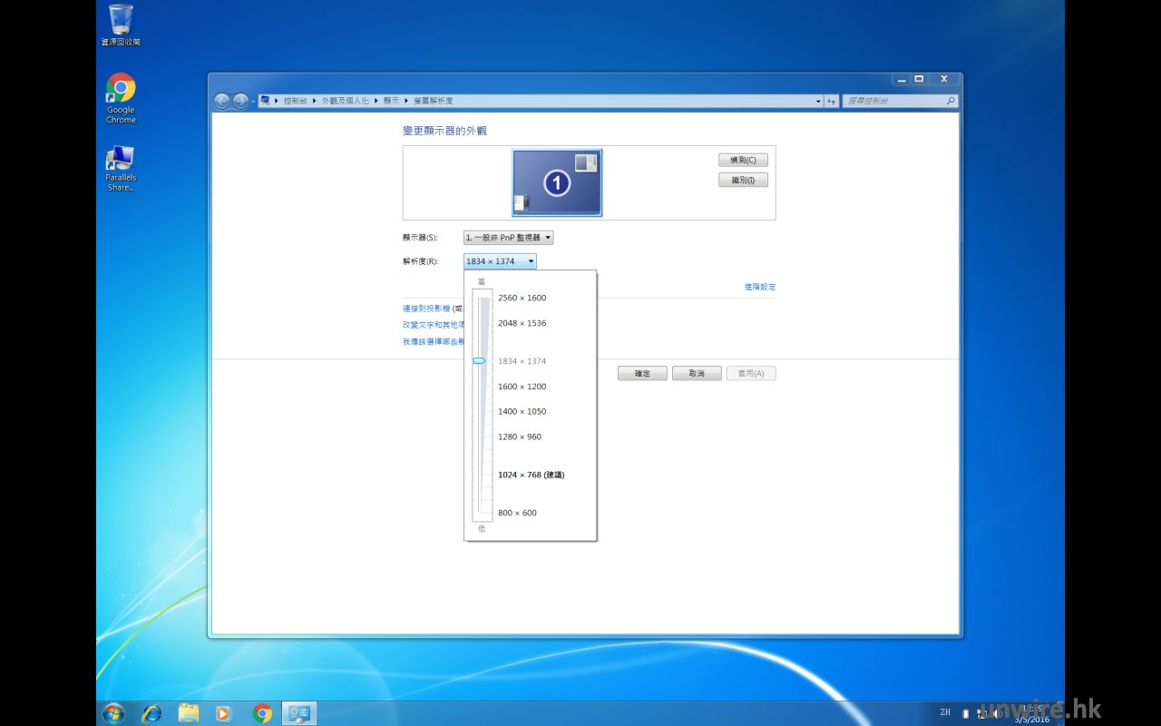The width and height of the screenshot is (1161, 726).
Task: Open Google Chrome desktop shortcut
Action: click(121, 89)
